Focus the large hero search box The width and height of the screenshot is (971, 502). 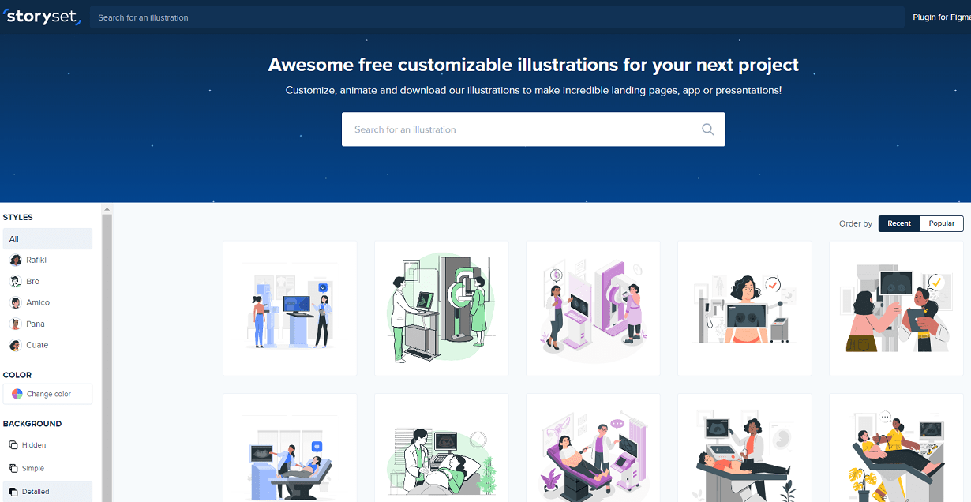point(521,129)
